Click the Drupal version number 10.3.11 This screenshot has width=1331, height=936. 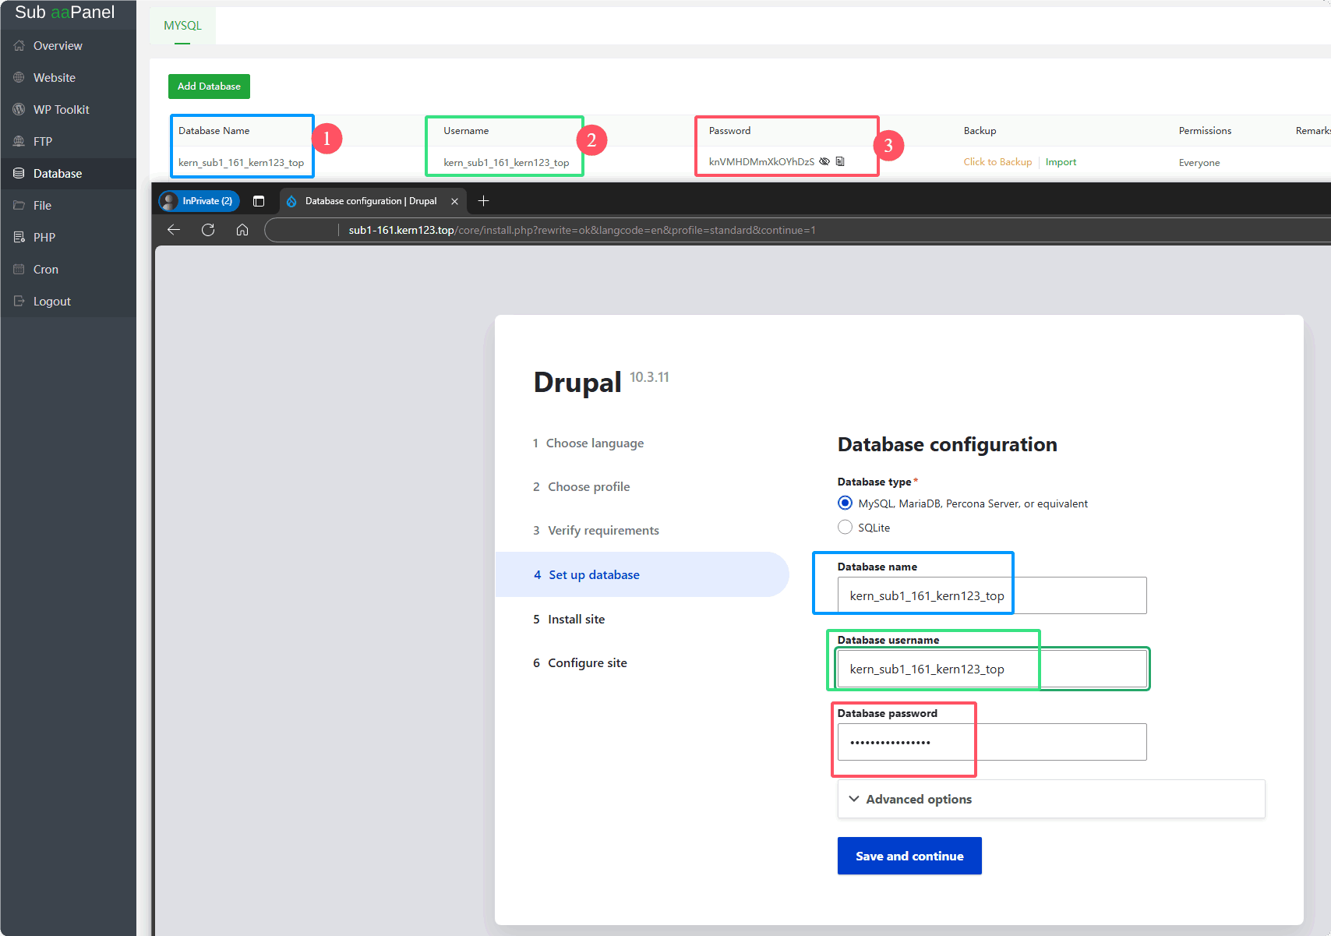pyautogui.click(x=649, y=377)
